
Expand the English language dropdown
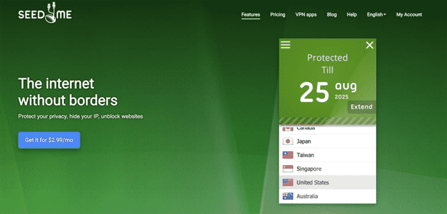[x=377, y=15]
